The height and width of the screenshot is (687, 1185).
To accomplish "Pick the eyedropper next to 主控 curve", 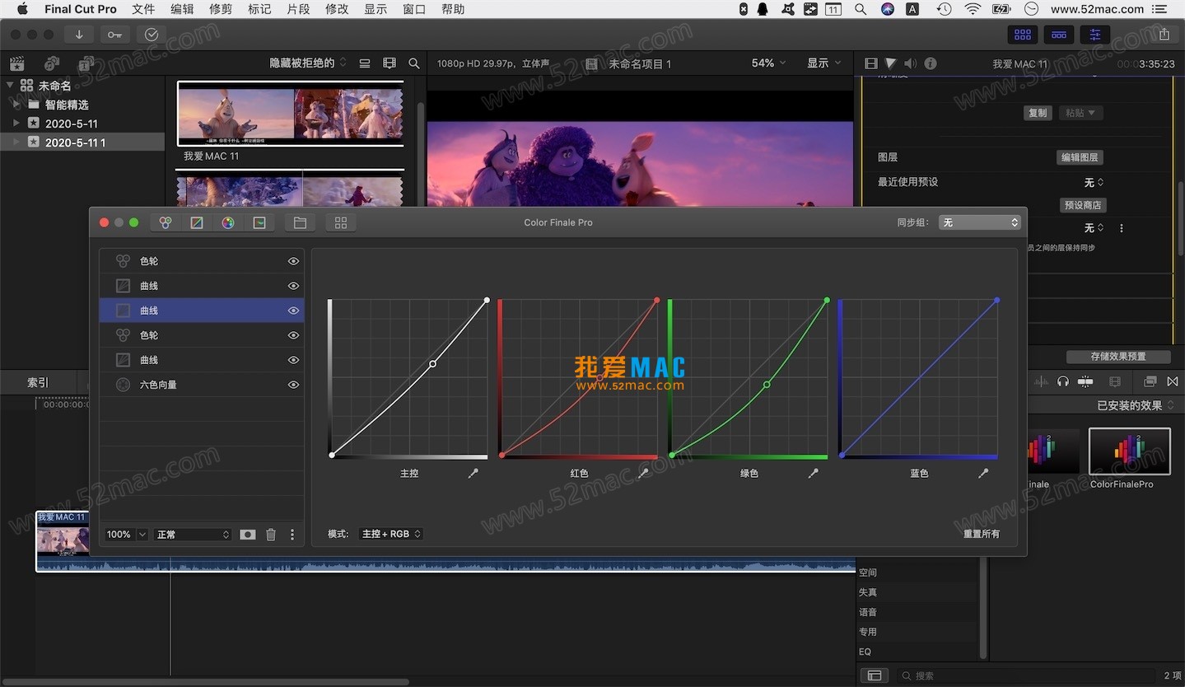I will [473, 474].
